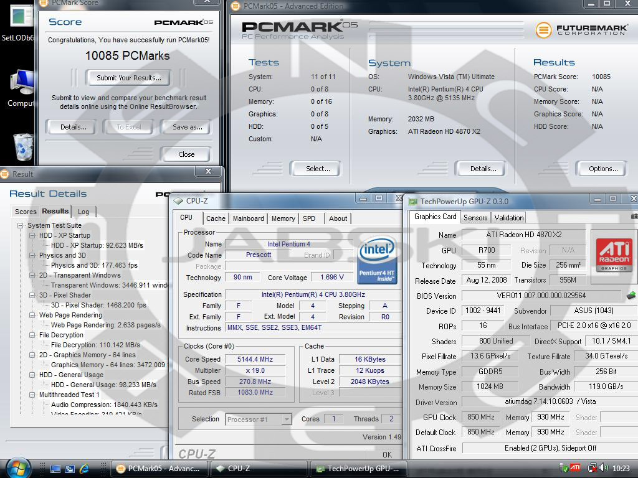638x478 pixels.
Task: Open the Processor #1 selection dropdown
Action: click(x=287, y=419)
